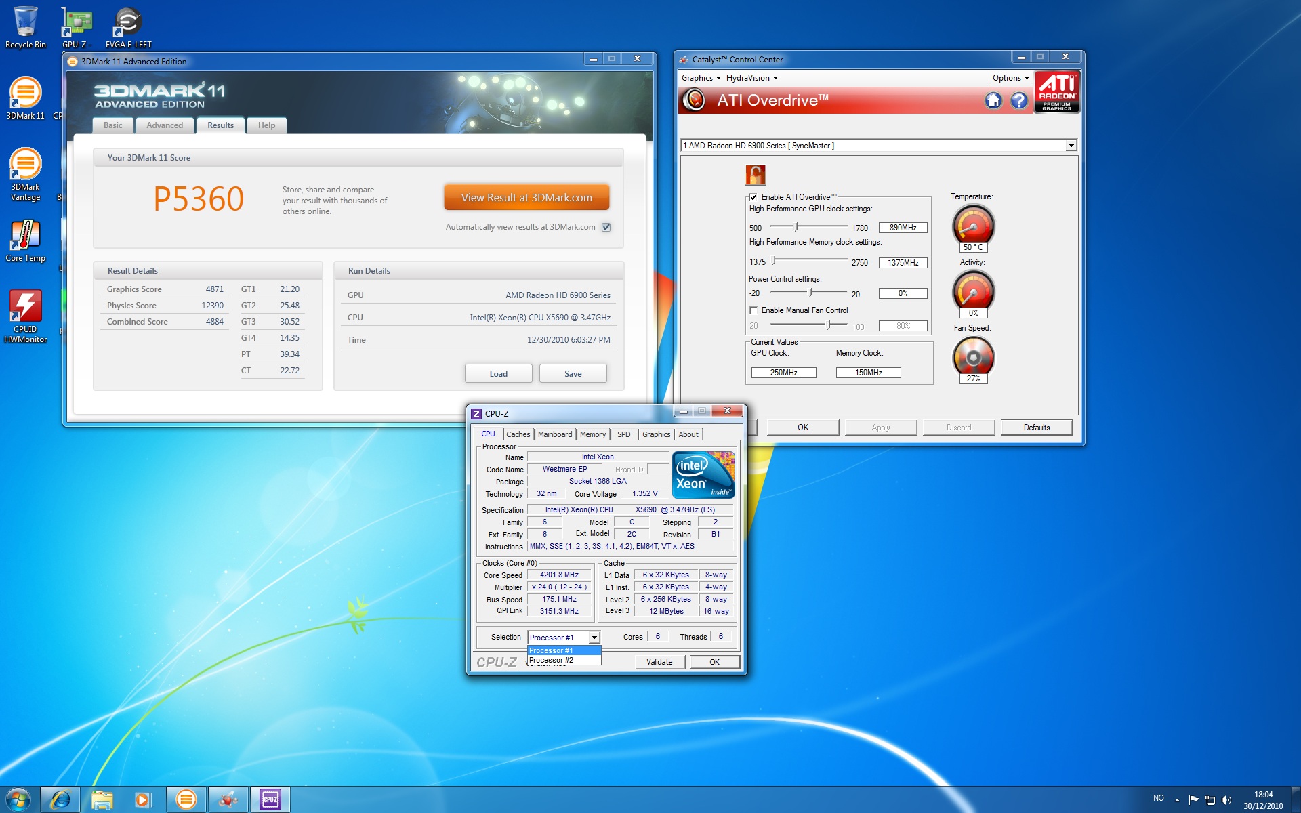Open Mainboard tab in CPU-Z
Viewport: 1301px width, 813px height.
[555, 434]
